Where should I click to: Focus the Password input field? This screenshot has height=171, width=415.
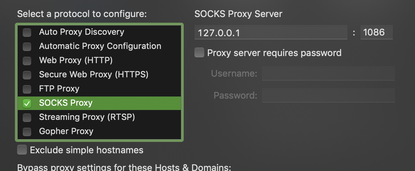coord(328,95)
